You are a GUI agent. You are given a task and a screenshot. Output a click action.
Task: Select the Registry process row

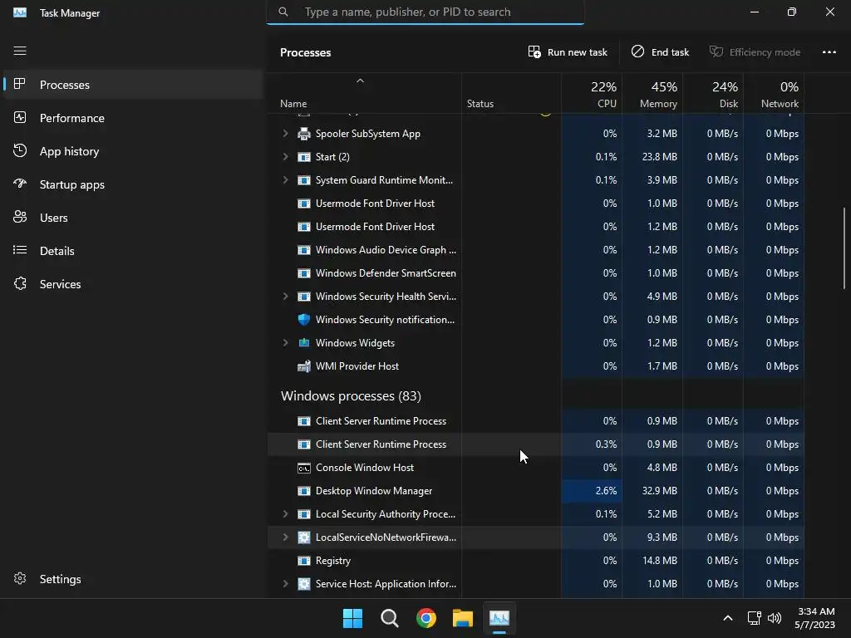coord(536,561)
